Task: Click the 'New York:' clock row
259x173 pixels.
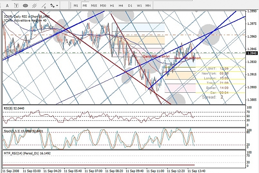Action: click(215, 73)
